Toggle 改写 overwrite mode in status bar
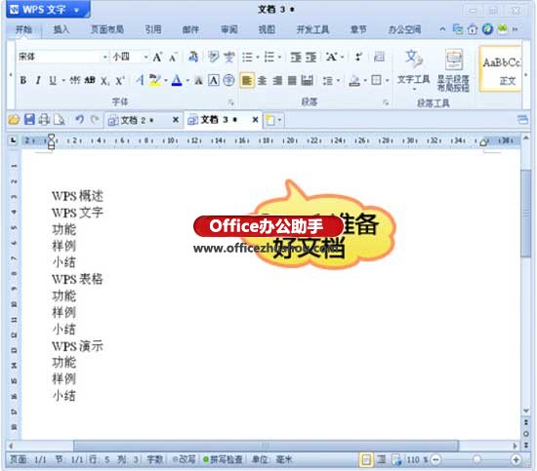This screenshot has height=471, width=537. pyautogui.click(x=184, y=459)
